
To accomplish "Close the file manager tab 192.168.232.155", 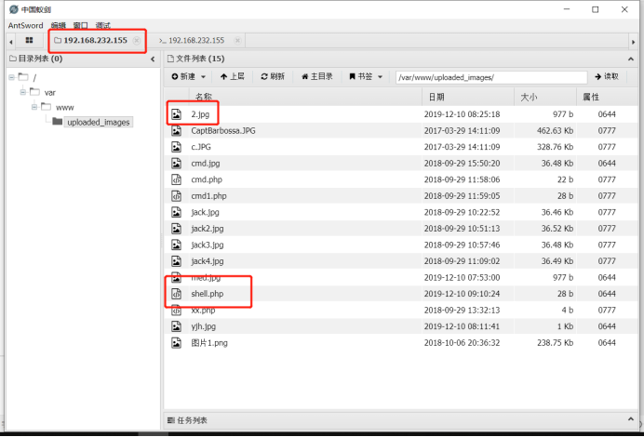I will (137, 40).
